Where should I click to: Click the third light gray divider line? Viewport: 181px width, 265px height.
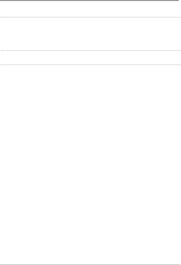[91, 65]
